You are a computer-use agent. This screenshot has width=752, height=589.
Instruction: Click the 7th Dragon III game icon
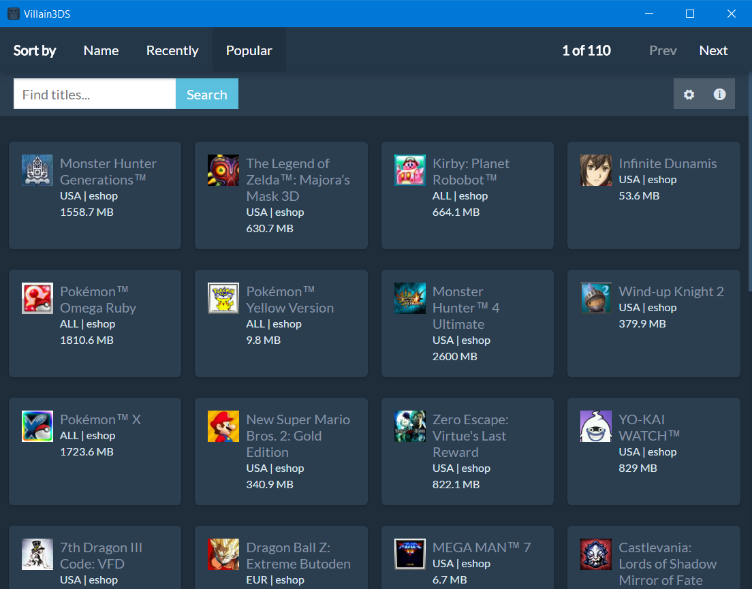pos(37,554)
